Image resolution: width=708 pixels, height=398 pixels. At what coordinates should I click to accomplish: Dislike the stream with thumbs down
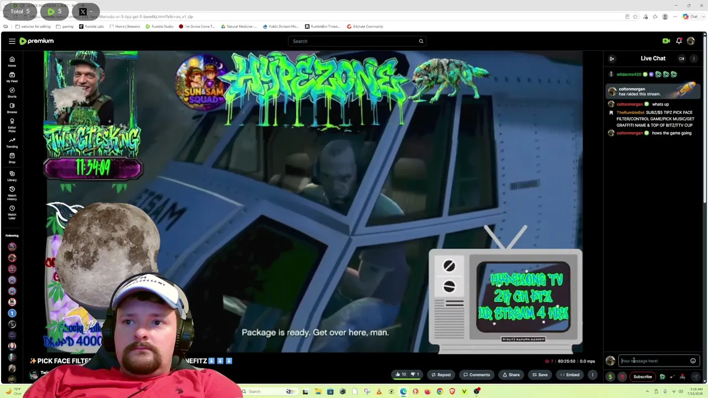click(415, 375)
